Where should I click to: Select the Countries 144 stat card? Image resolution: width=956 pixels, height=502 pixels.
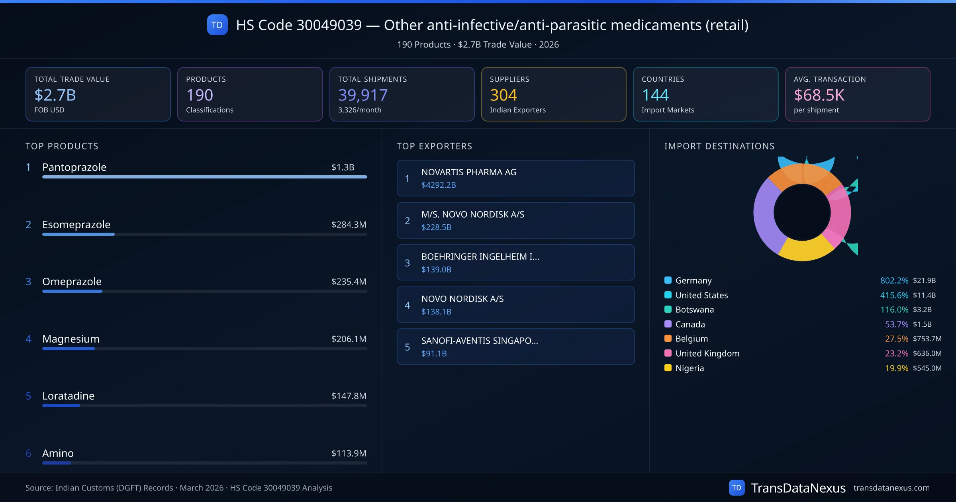pos(705,94)
